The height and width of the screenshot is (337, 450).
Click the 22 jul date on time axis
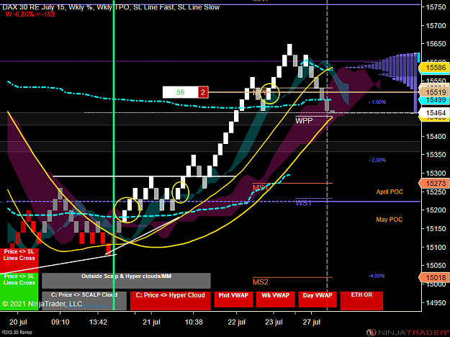pos(236,322)
